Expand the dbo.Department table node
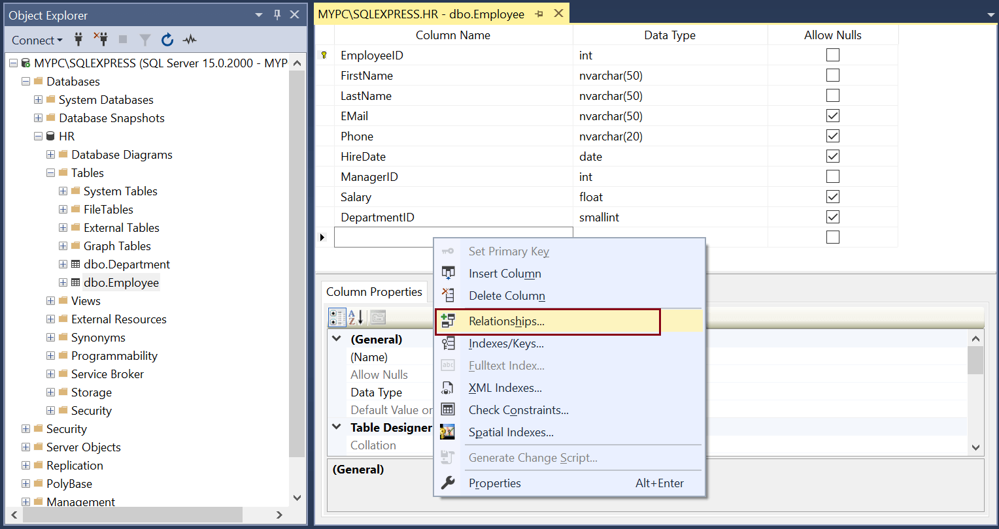The height and width of the screenshot is (529, 999). 63,264
